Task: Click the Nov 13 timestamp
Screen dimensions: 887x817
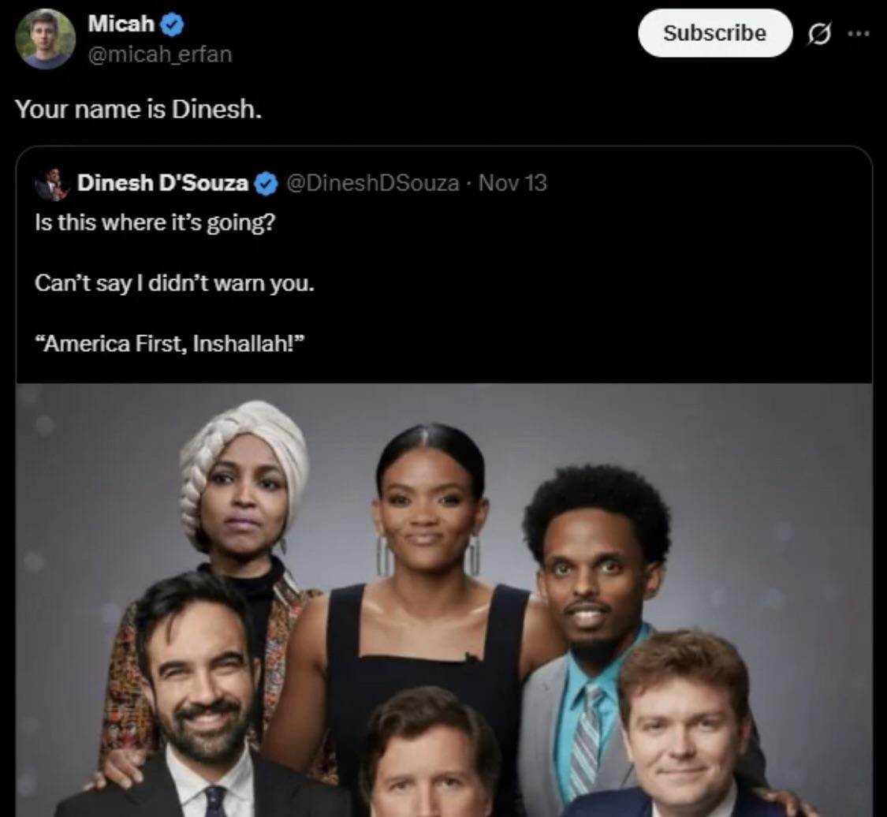Action: click(x=512, y=183)
